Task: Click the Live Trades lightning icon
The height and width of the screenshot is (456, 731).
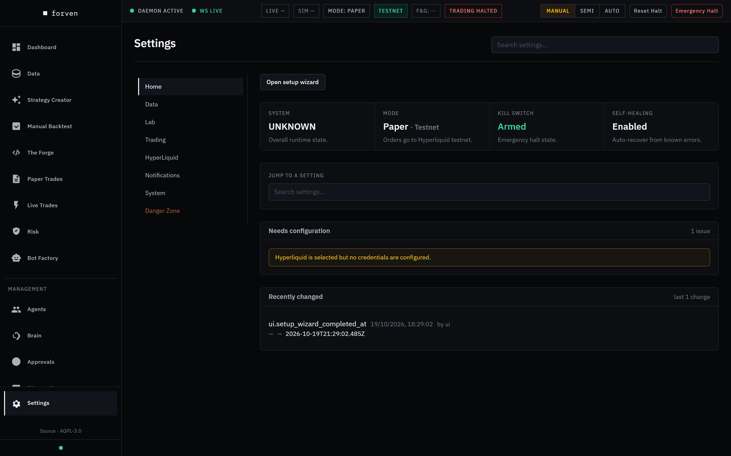Action: pyautogui.click(x=16, y=205)
